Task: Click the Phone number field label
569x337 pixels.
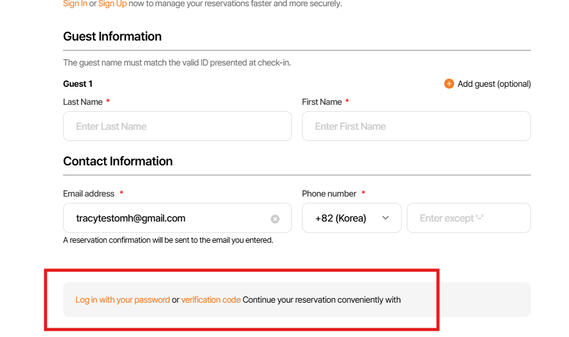Action: (329, 193)
